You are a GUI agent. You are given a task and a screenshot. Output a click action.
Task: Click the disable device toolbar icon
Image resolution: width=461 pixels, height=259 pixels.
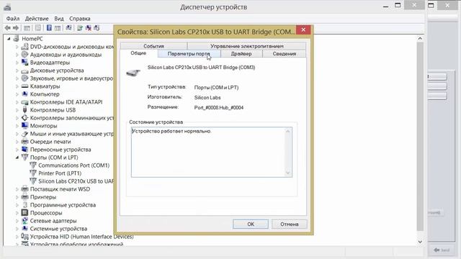(x=97, y=28)
